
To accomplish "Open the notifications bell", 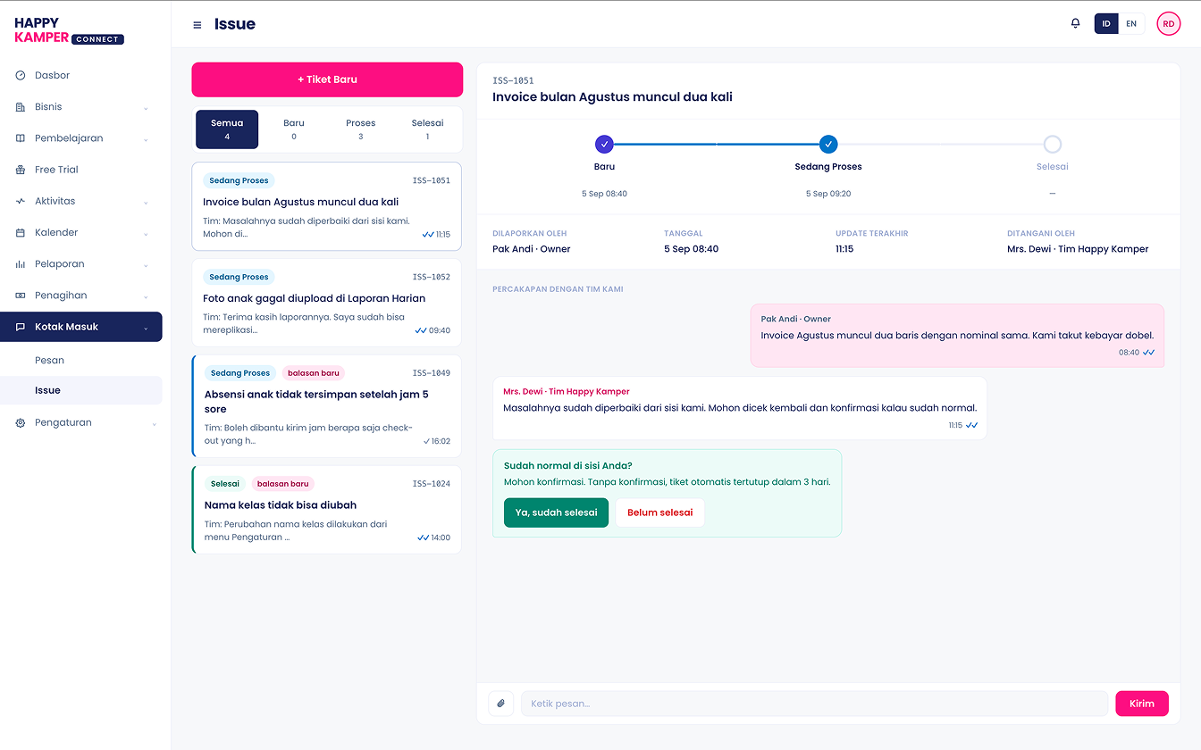I will [1075, 24].
